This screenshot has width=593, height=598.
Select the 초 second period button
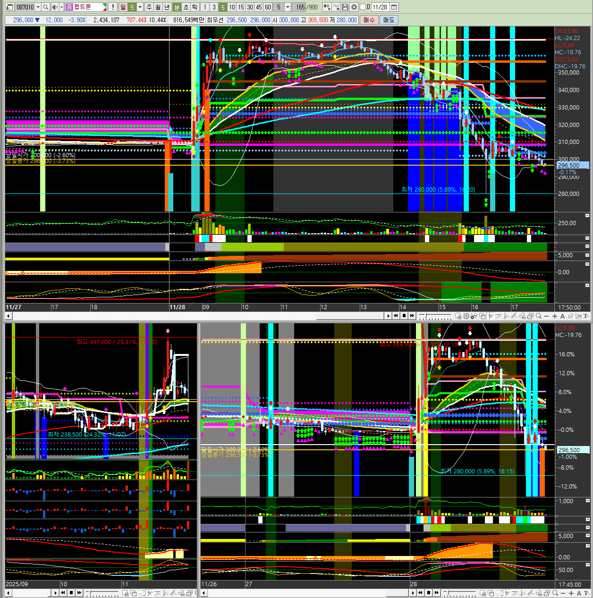(x=186, y=7)
